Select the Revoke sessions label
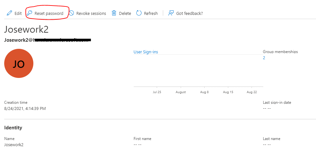The height and width of the screenshot is (151, 316). coord(91,14)
